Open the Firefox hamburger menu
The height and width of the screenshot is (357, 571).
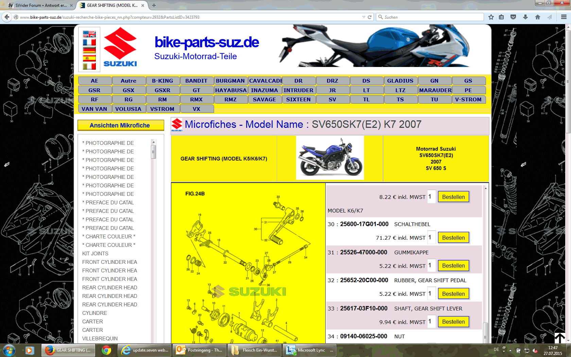point(564,17)
